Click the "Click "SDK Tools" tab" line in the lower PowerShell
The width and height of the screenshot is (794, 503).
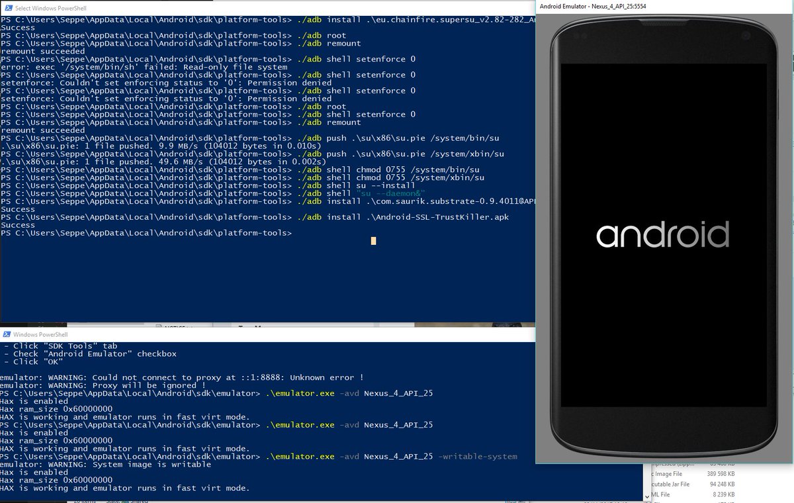click(x=60, y=346)
